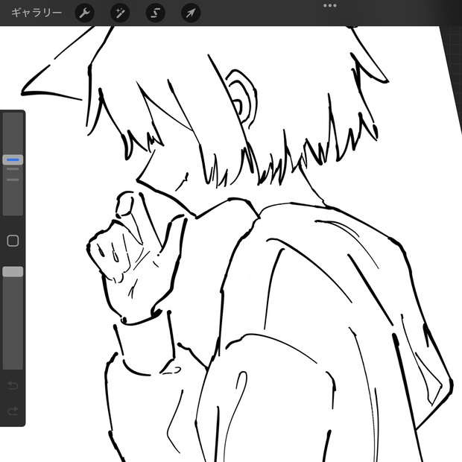Click top of brush size slider track
Screen dimensions: 462x462
click(x=13, y=118)
